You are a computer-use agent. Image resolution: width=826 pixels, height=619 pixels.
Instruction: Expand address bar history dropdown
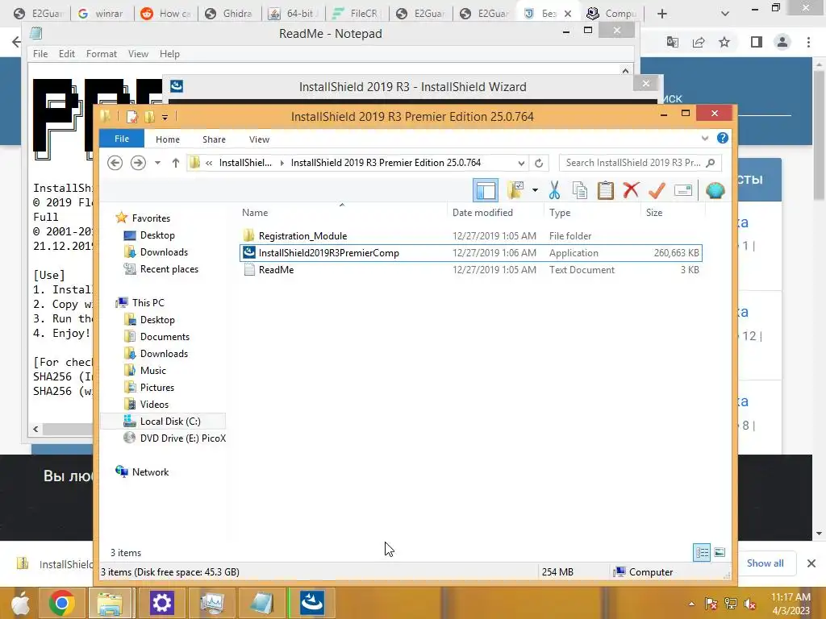click(x=521, y=163)
